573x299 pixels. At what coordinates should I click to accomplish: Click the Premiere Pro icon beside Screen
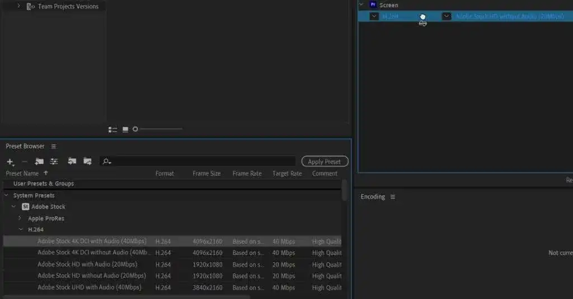click(373, 4)
